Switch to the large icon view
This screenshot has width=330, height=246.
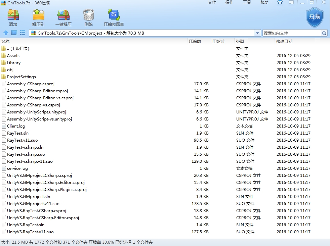14,33
